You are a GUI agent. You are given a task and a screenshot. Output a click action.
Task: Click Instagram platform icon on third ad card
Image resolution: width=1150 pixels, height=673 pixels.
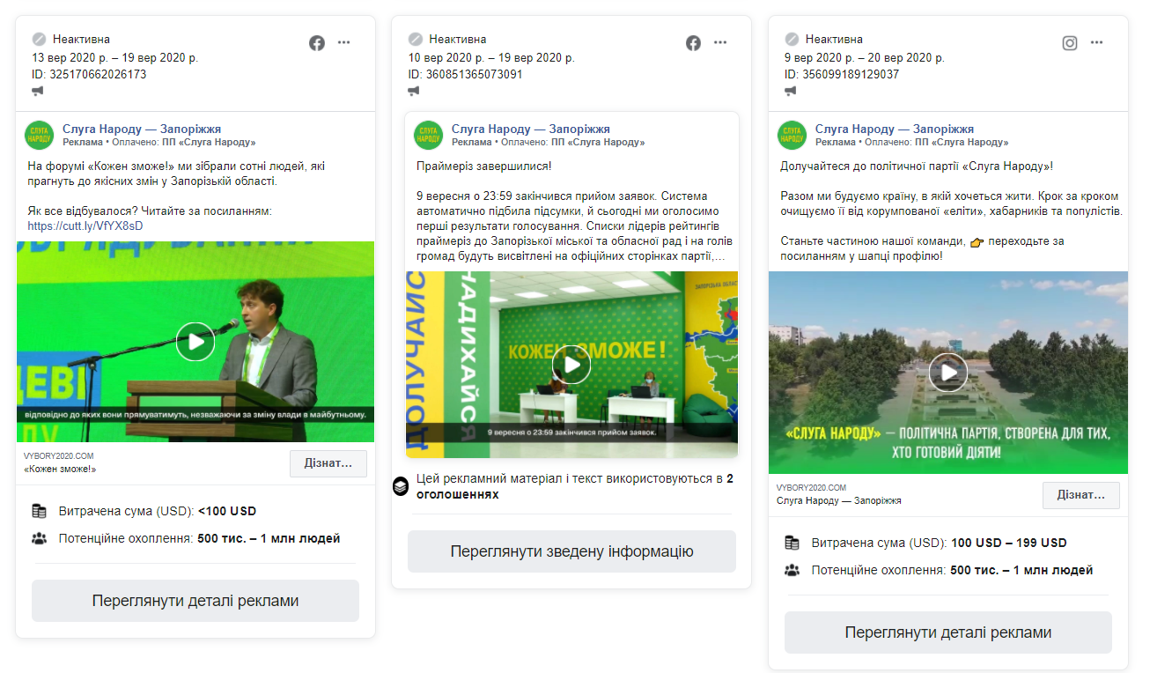pos(1070,43)
